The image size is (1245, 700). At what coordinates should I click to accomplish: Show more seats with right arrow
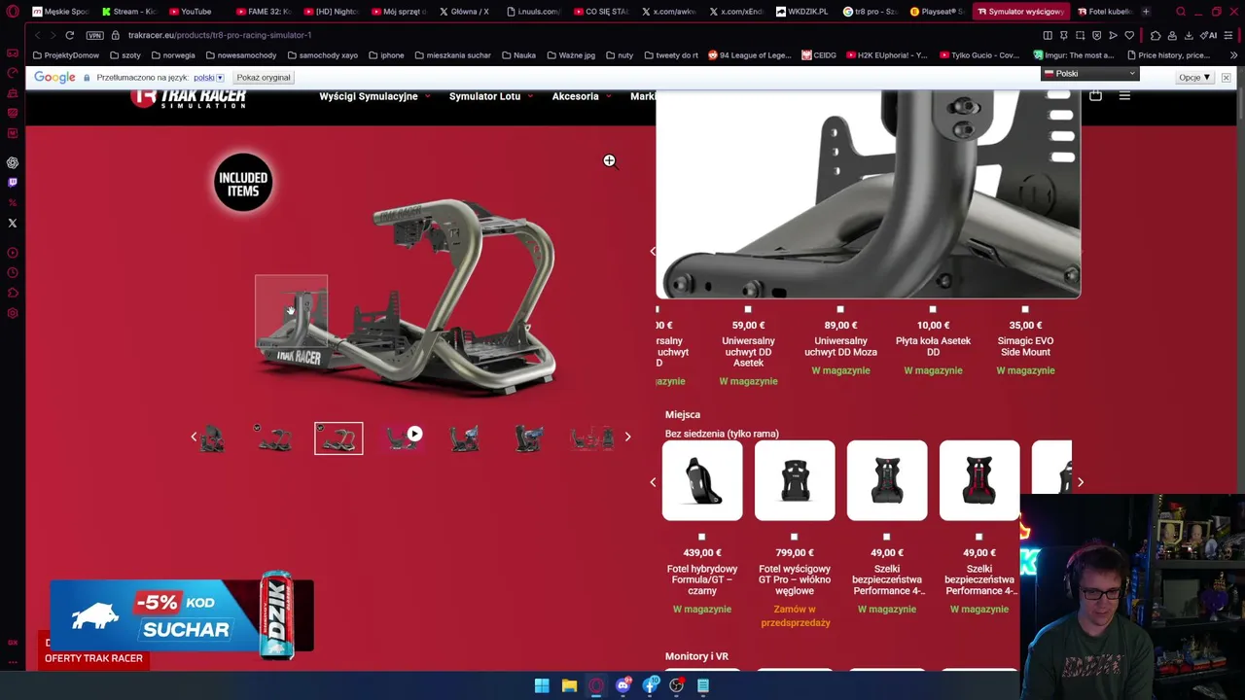click(x=1080, y=481)
